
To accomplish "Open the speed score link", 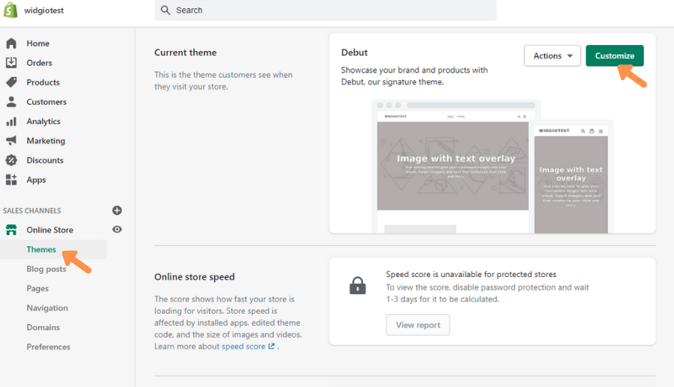I will point(243,346).
